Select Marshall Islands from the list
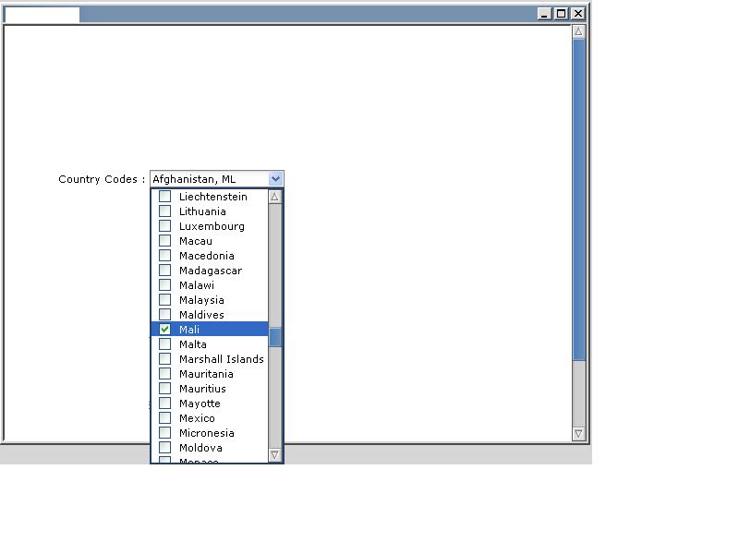The height and width of the screenshot is (554, 739). coord(221,359)
